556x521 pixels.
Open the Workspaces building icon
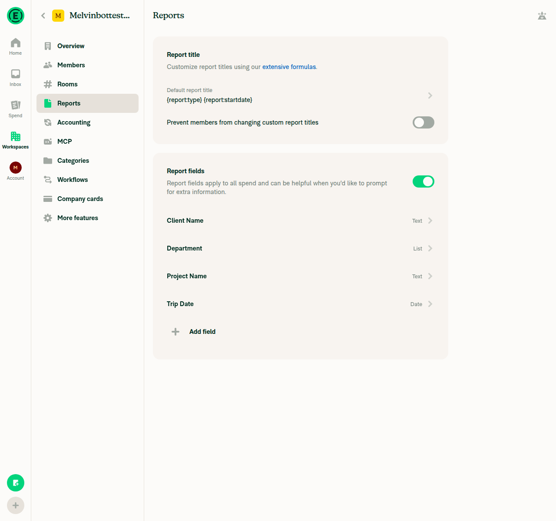point(16,136)
